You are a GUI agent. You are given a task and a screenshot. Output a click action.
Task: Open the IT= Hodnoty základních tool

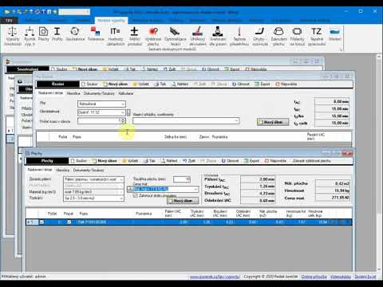pos(116,36)
